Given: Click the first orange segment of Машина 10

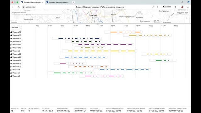Looking at the screenshot, I should pyautogui.click(x=114, y=32).
